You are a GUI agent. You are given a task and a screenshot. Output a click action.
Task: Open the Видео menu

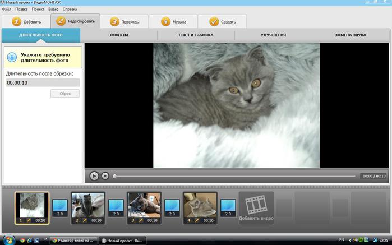53,9
